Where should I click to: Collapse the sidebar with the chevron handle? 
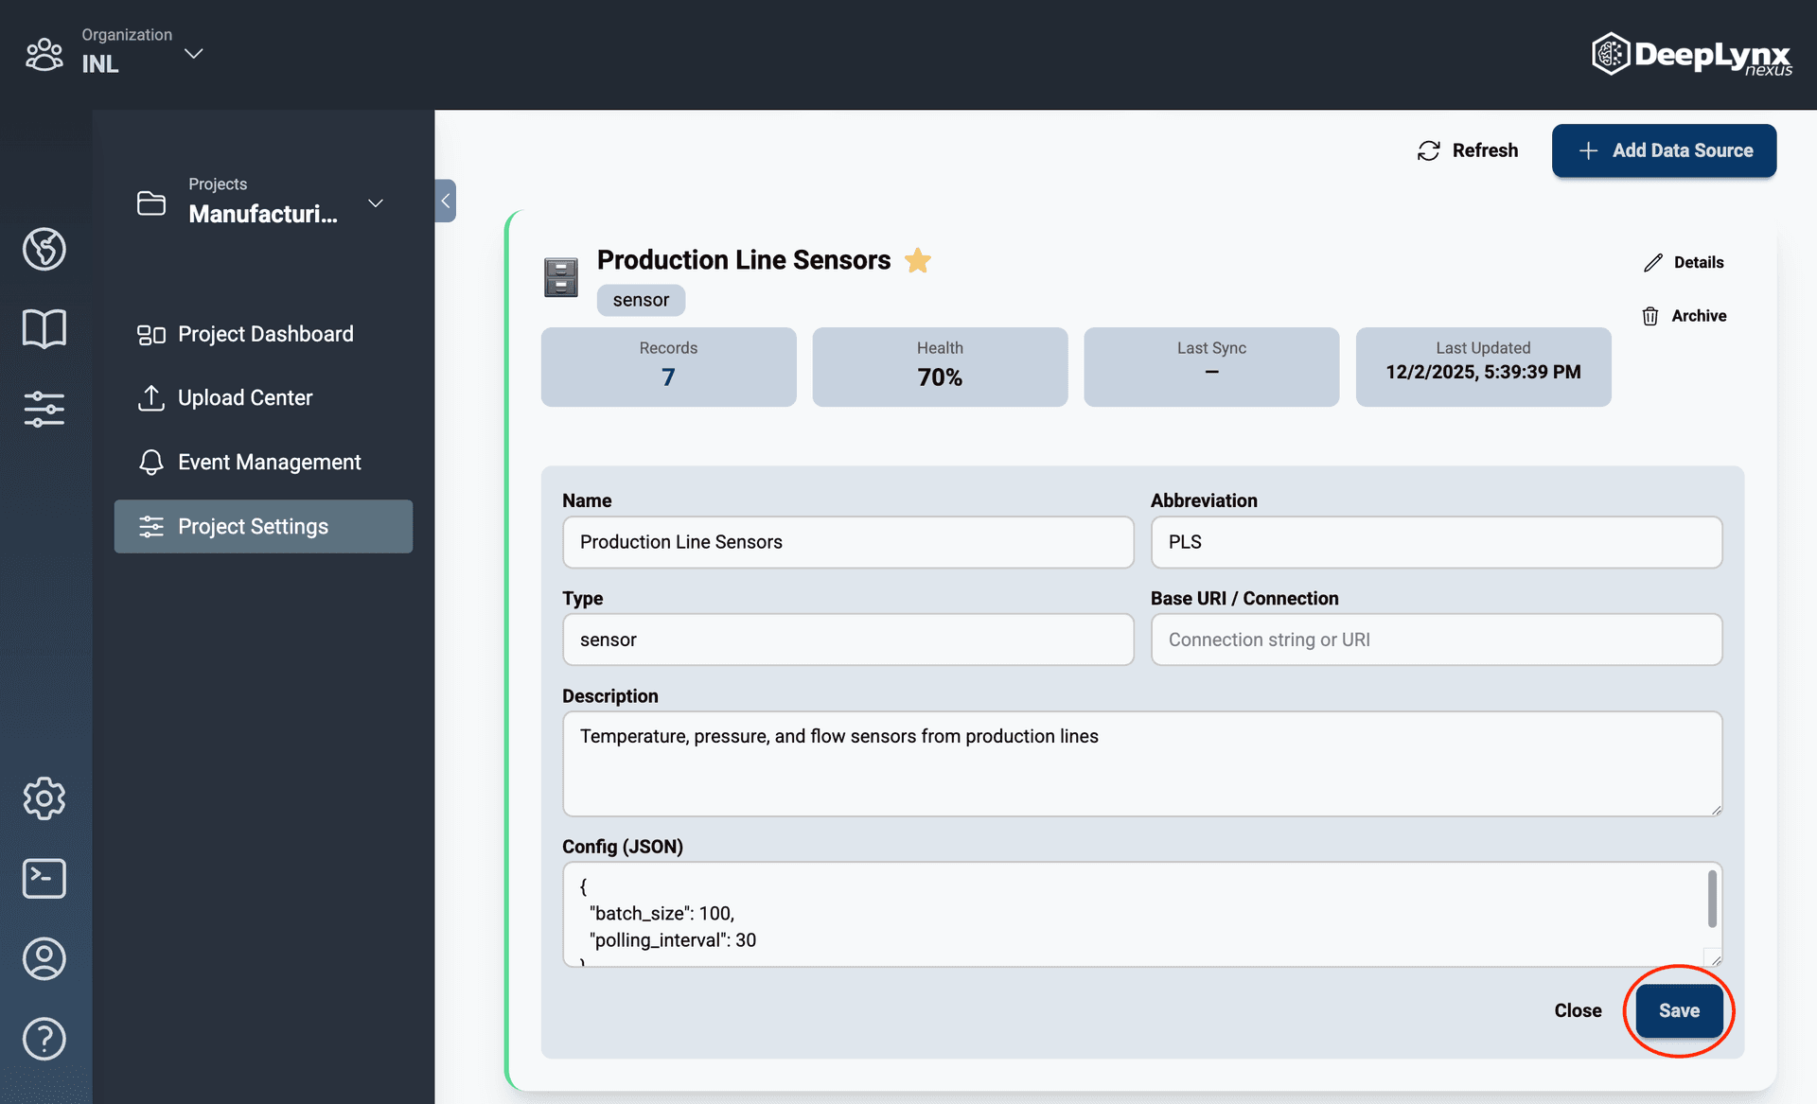click(445, 201)
